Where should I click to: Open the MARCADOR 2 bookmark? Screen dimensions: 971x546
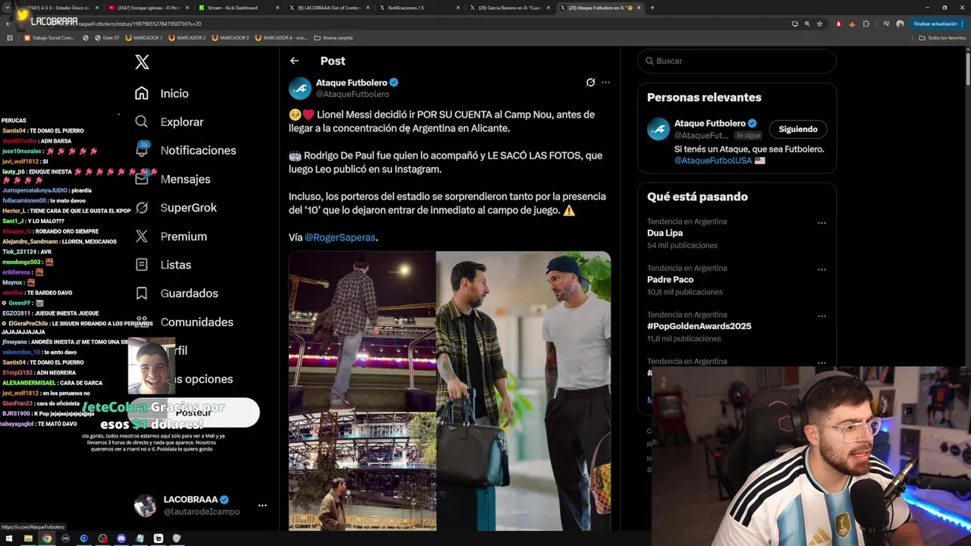(x=187, y=38)
